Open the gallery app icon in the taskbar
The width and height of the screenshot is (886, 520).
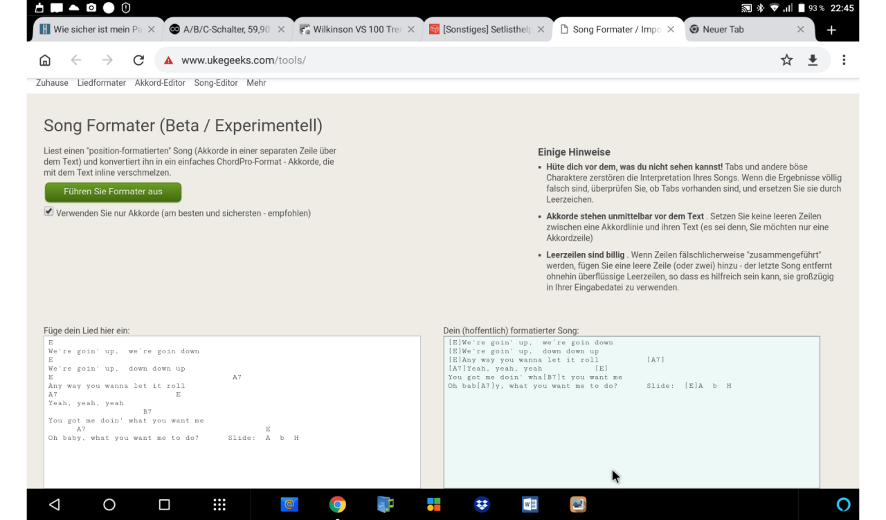(x=578, y=505)
